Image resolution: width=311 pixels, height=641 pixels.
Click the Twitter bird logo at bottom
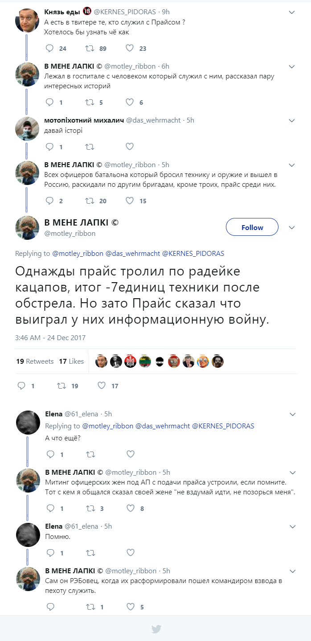[x=155, y=629]
